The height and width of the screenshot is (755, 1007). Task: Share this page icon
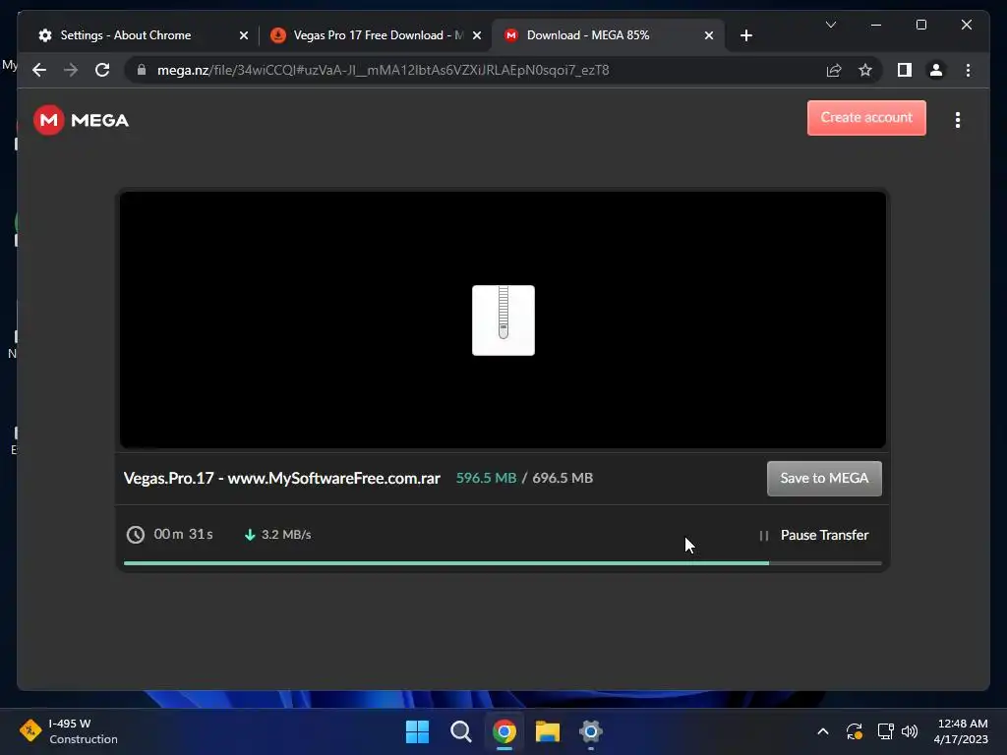pyautogui.click(x=834, y=70)
